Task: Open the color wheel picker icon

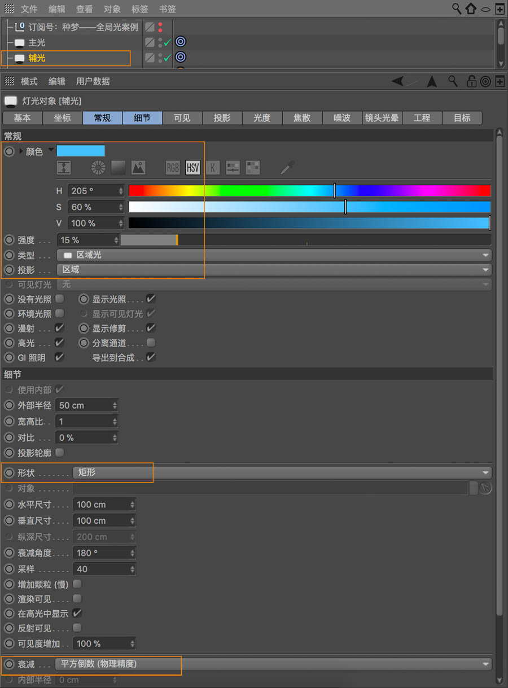Action: click(x=98, y=168)
